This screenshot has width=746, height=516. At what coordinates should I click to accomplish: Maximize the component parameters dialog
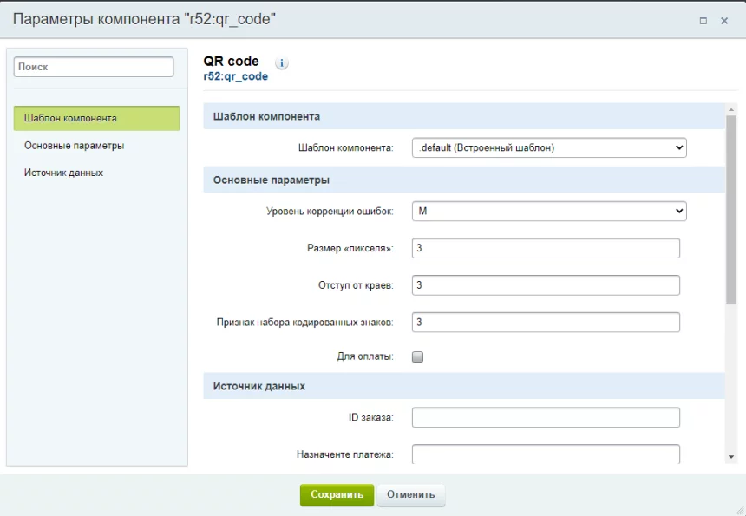point(703,20)
